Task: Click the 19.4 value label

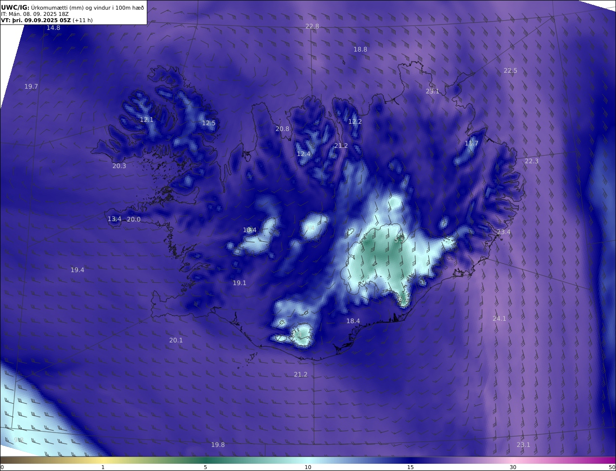Action: click(77, 270)
